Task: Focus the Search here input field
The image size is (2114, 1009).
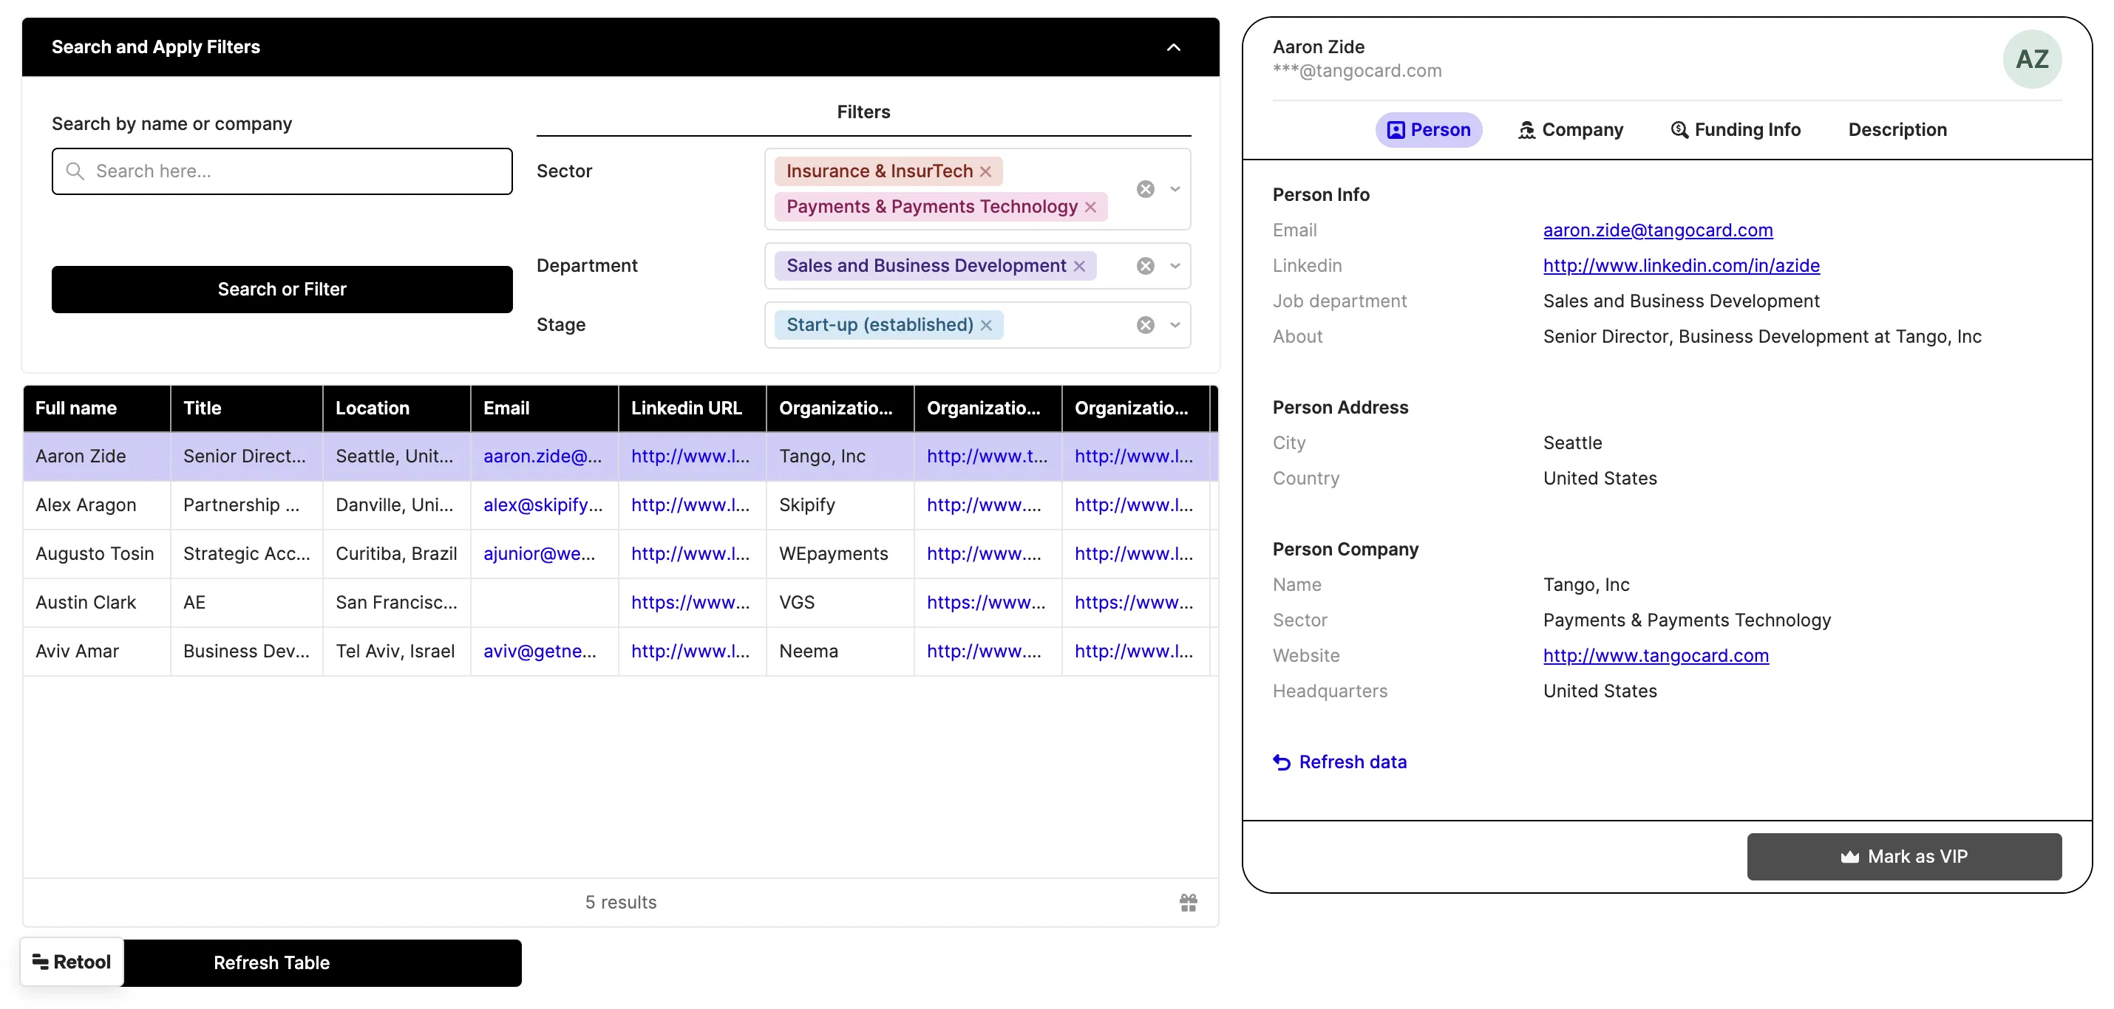Action: click(282, 171)
